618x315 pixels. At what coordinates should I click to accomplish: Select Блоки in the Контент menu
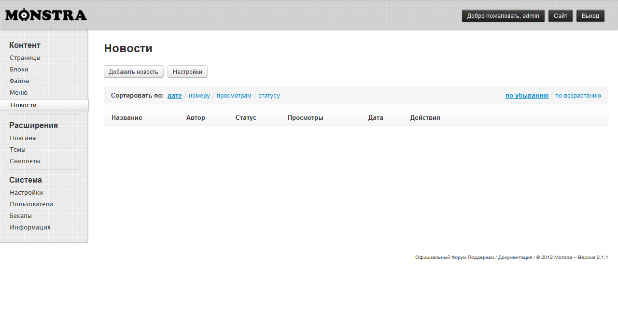pos(19,69)
